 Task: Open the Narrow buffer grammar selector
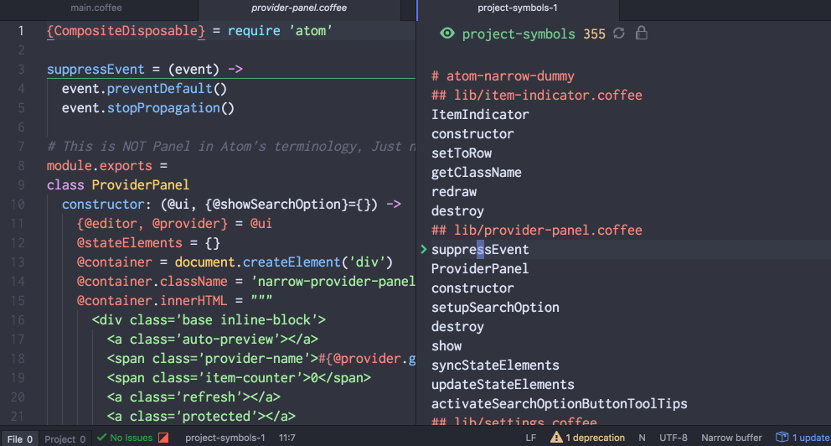tap(731, 438)
